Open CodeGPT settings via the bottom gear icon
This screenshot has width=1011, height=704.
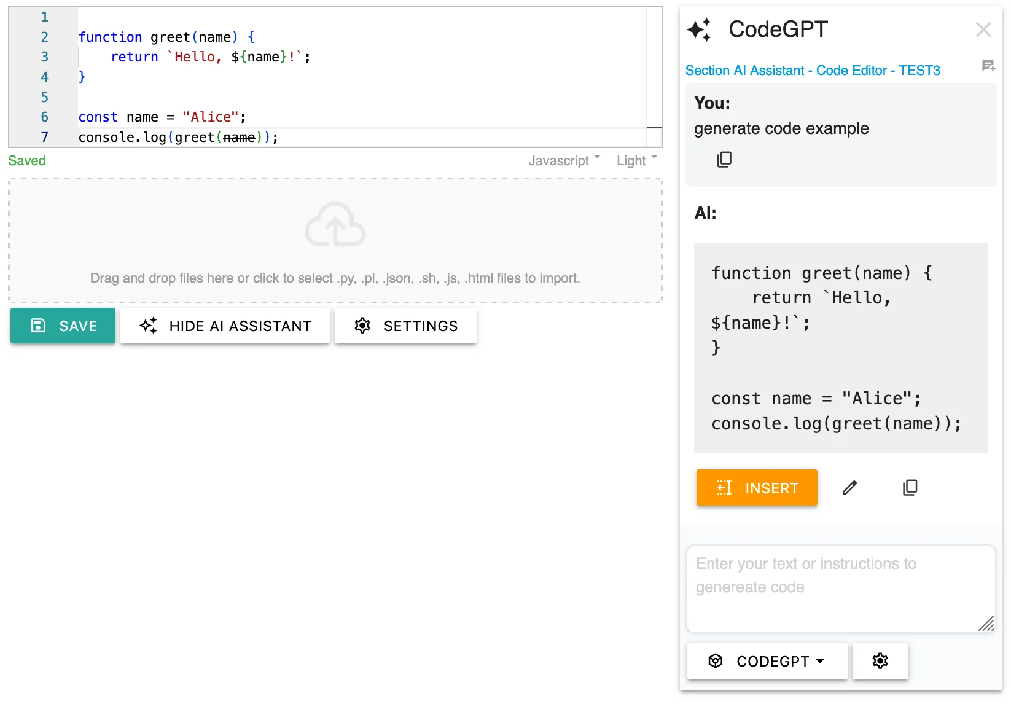880,661
